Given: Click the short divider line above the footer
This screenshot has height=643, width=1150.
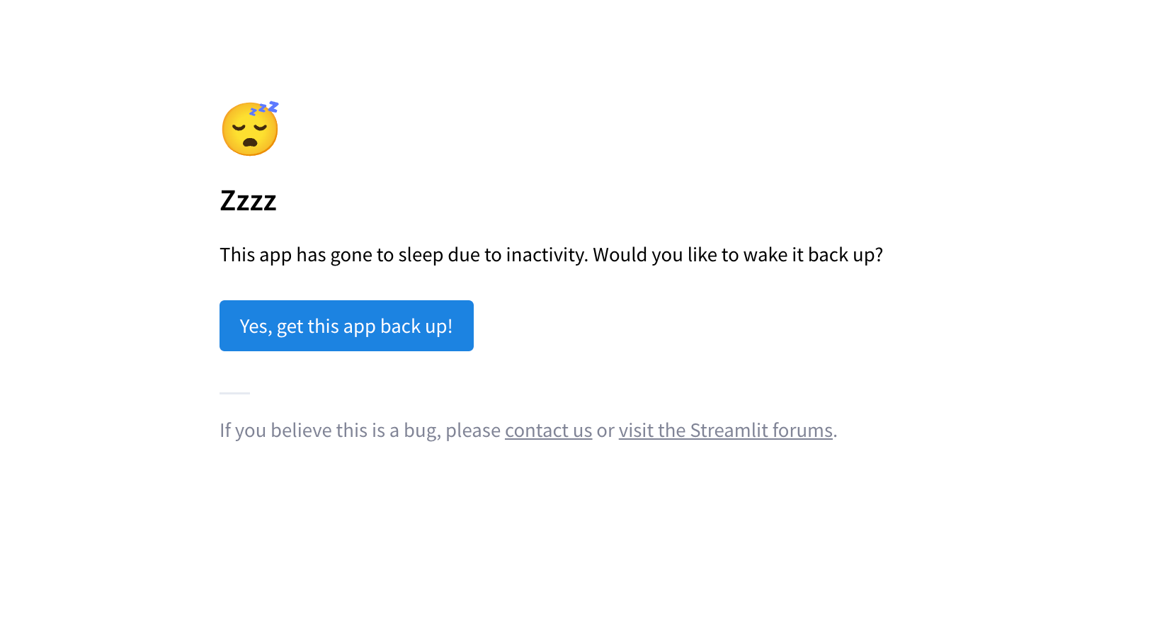Looking at the screenshot, I should point(234,393).
